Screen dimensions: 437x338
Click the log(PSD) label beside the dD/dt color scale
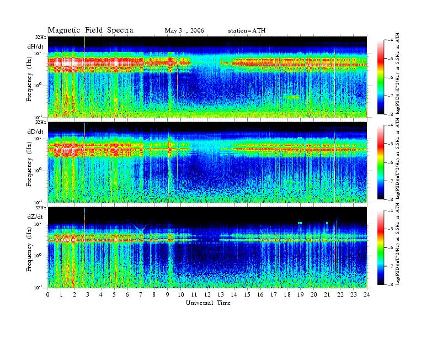click(398, 159)
